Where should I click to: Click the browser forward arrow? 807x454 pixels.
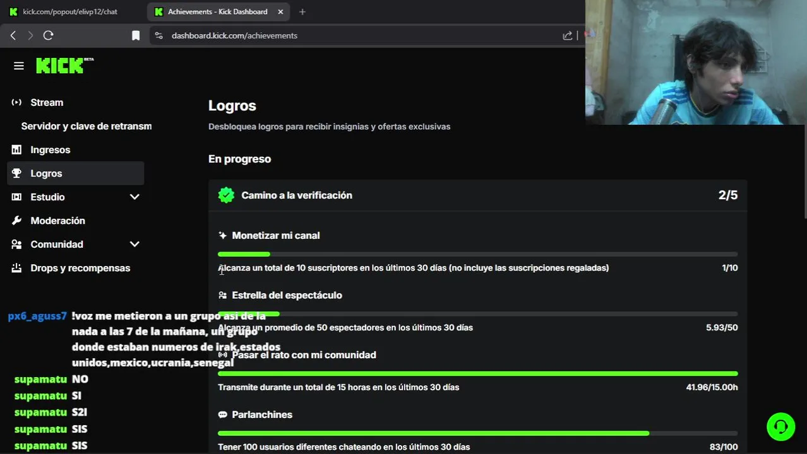[30, 35]
